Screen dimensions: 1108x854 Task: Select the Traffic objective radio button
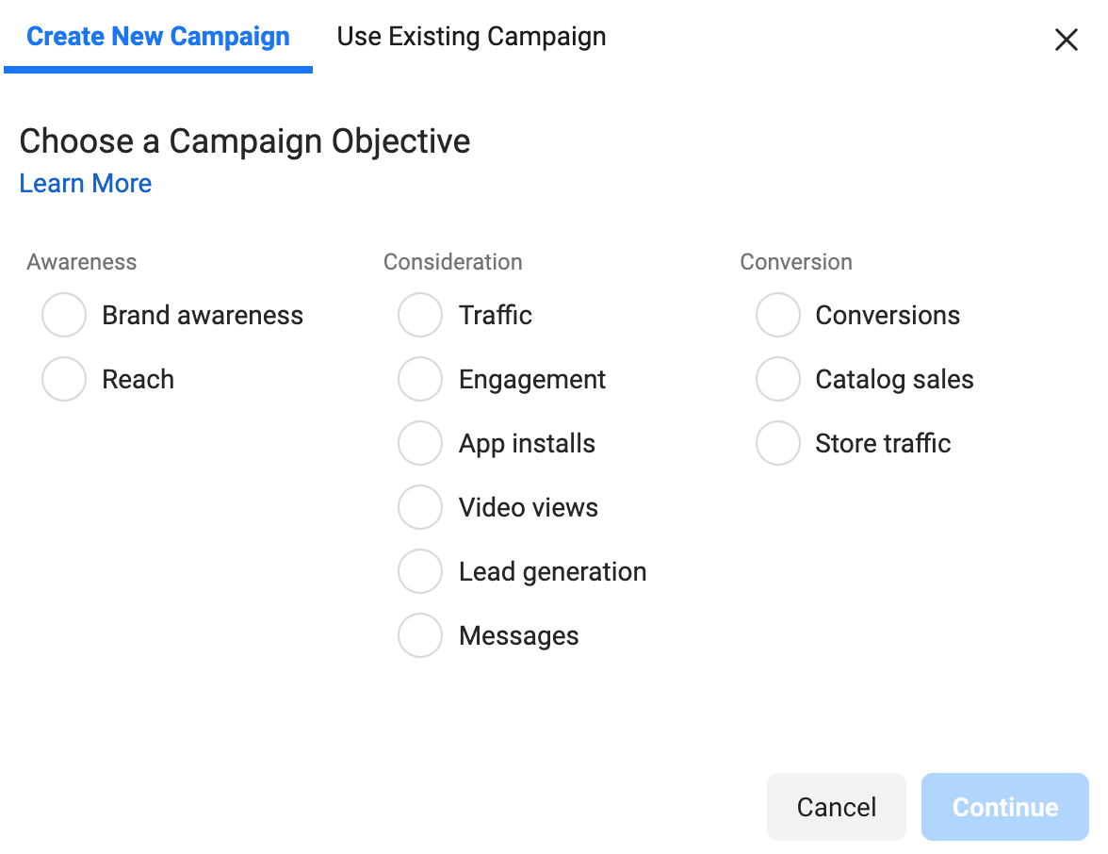tap(420, 315)
